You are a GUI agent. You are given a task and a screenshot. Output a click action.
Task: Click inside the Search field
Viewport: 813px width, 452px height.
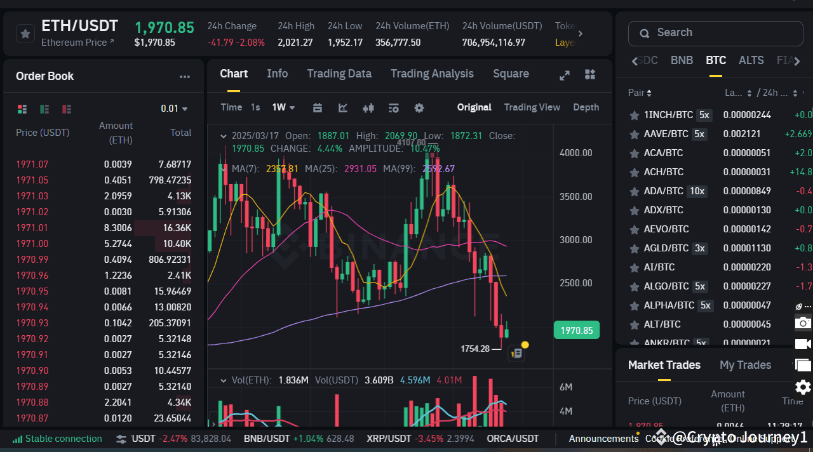click(x=715, y=32)
